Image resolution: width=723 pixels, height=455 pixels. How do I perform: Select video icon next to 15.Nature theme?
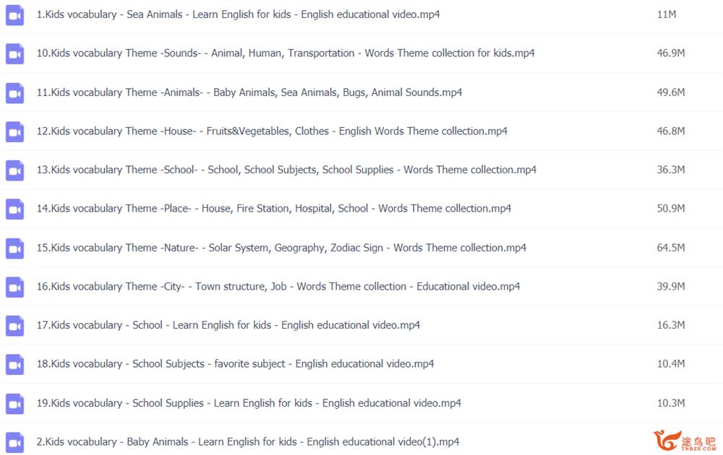[x=14, y=248]
